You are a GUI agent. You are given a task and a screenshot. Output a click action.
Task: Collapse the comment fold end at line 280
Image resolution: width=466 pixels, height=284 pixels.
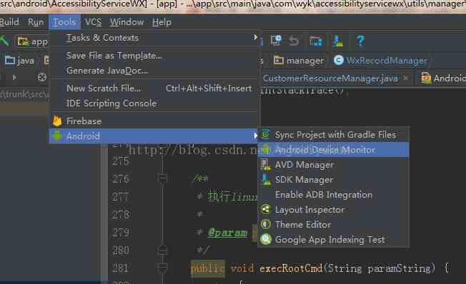(162, 250)
